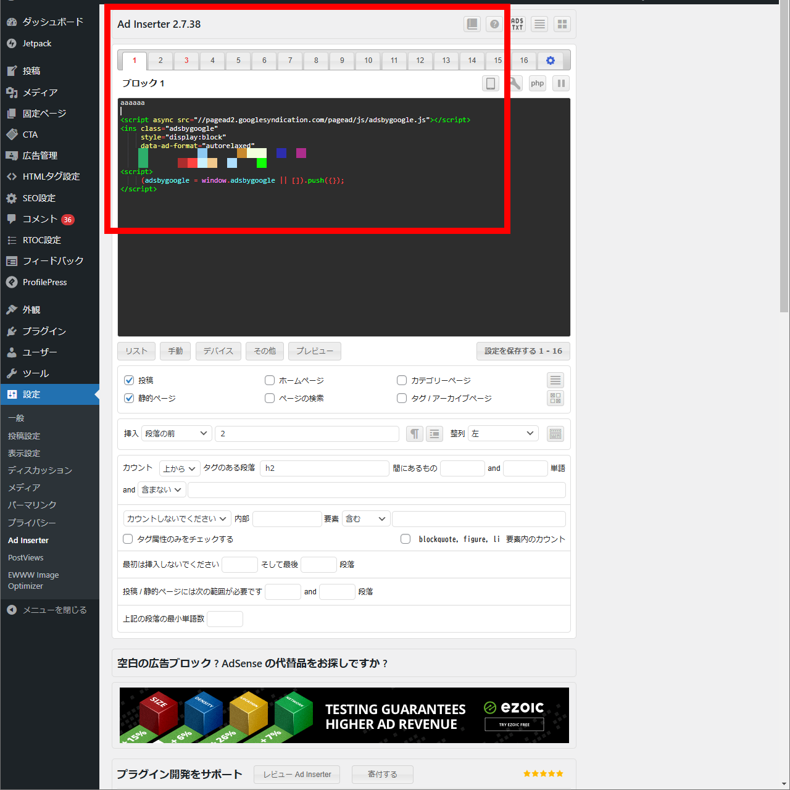Click the paragraph counting pilcrow icon
This screenshot has width=790, height=790.
click(415, 434)
